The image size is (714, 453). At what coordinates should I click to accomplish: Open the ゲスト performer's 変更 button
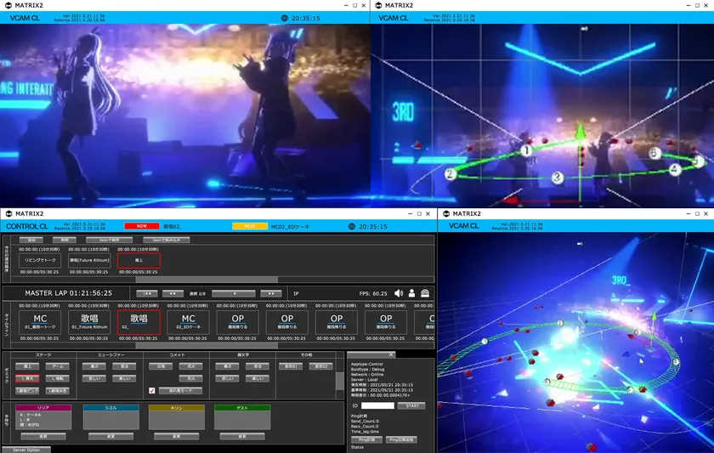point(242,436)
